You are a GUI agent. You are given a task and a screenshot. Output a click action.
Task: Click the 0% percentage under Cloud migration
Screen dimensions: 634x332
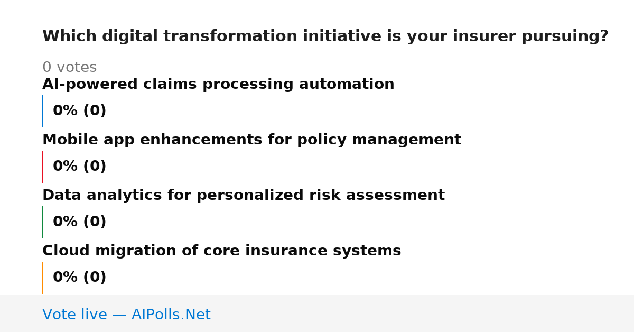point(66,278)
